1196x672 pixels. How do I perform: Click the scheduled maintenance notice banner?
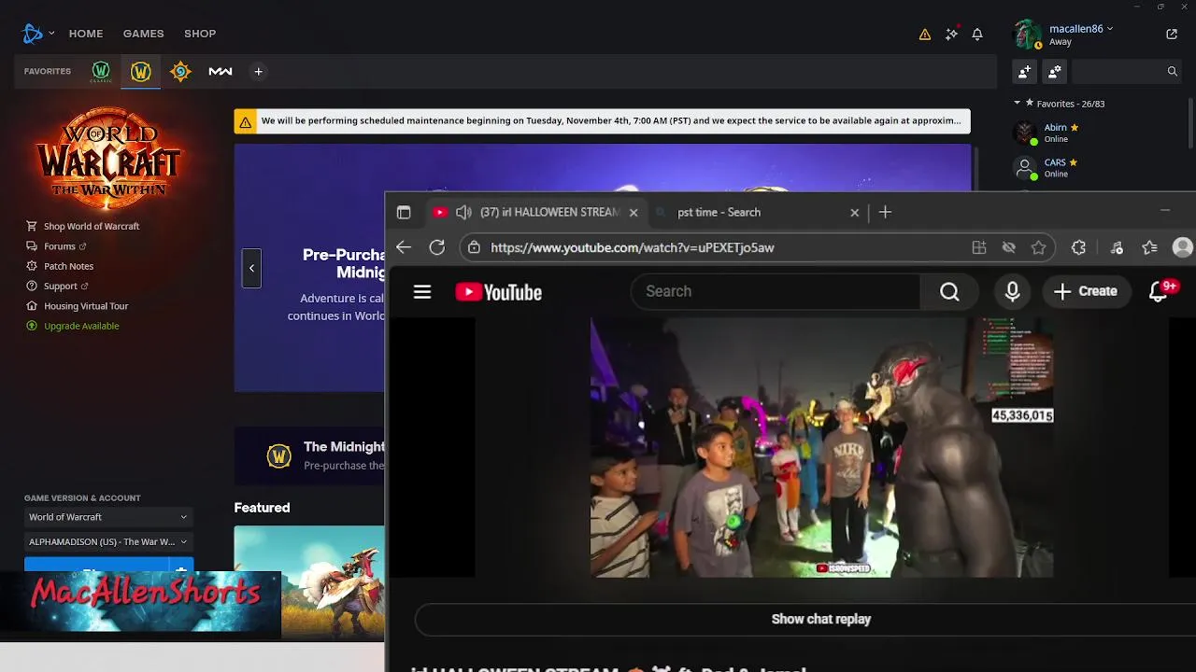tap(603, 121)
